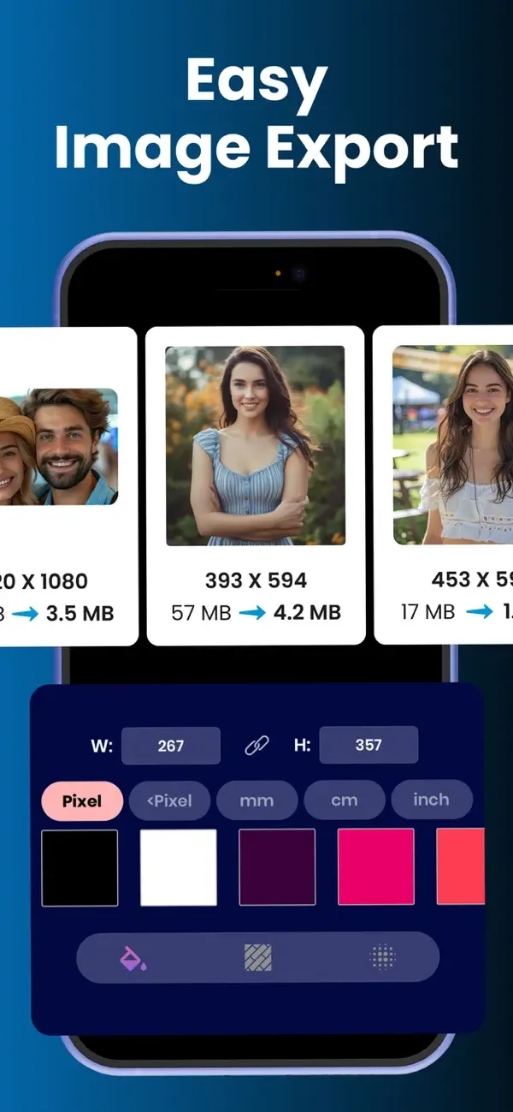Edit the height field showing 357
Image resolution: width=513 pixels, height=1112 pixels.
point(369,745)
